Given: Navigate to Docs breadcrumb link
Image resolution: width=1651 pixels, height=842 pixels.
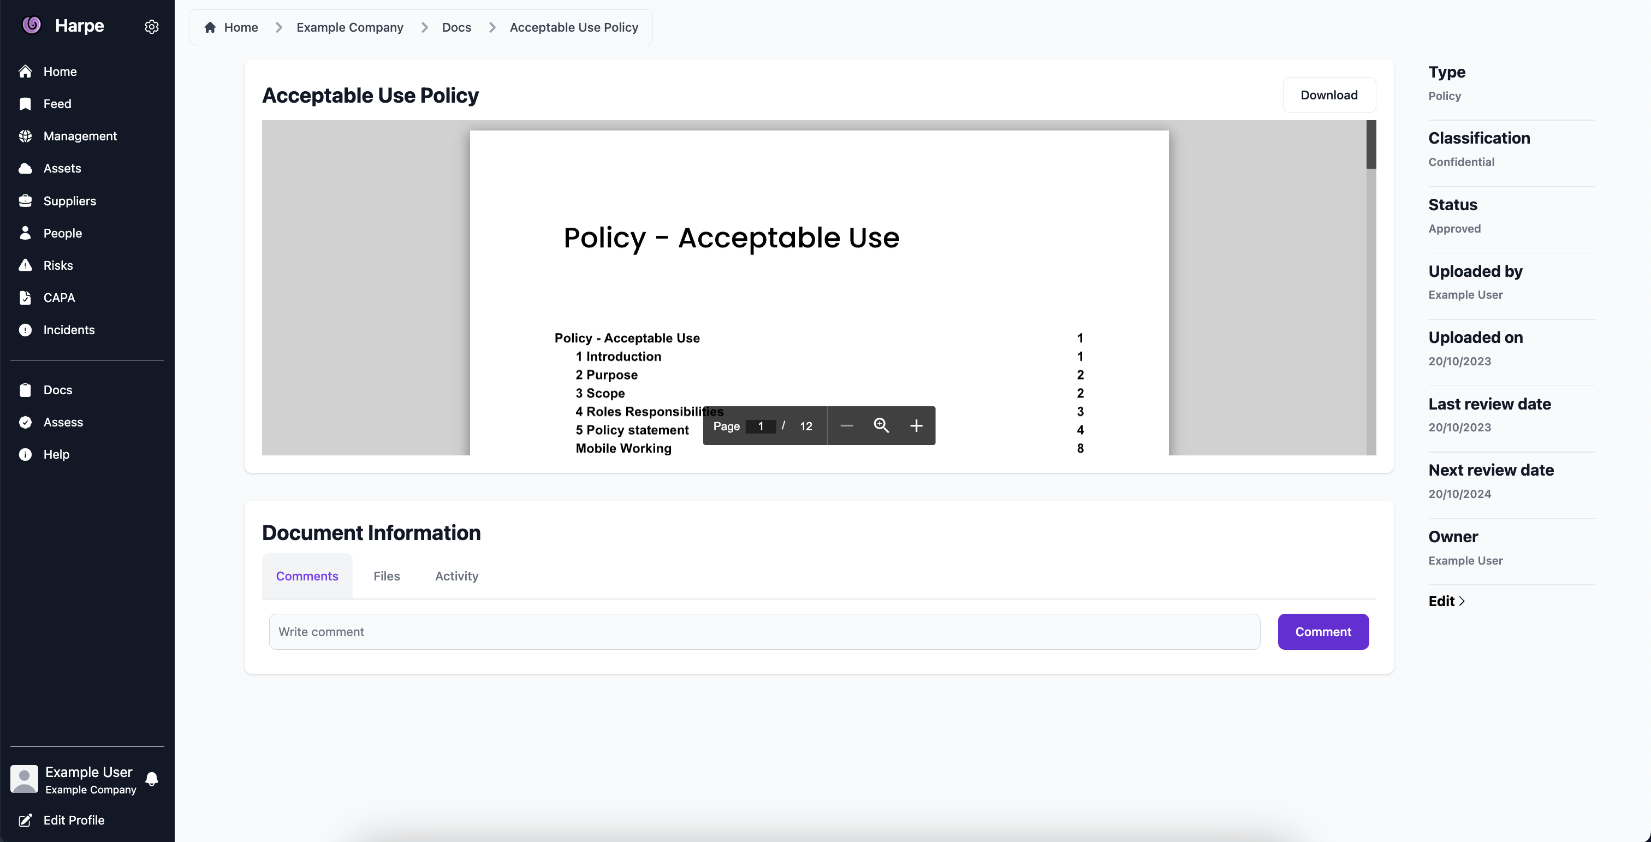Looking at the screenshot, I should 456,27.
